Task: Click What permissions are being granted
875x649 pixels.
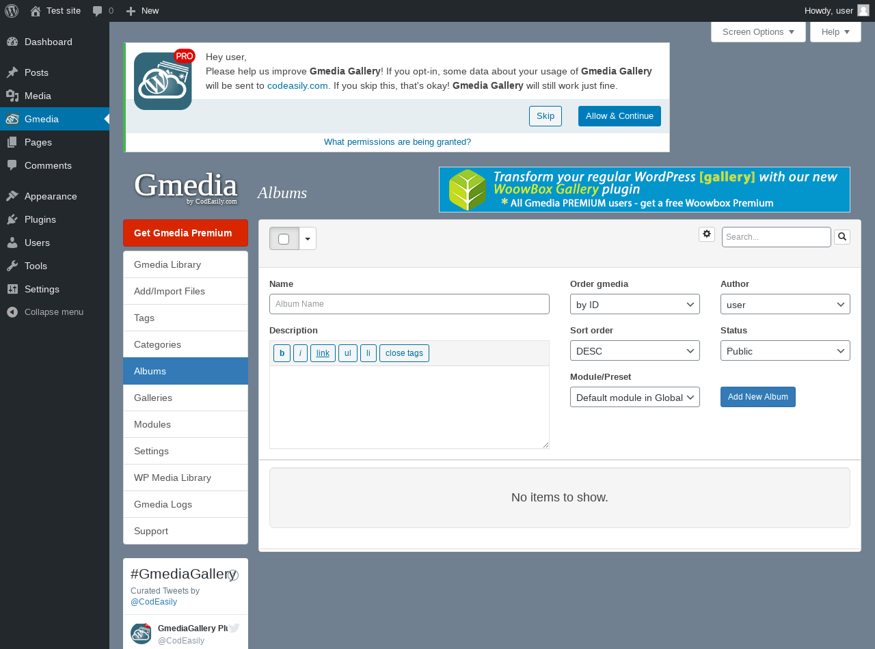Action: [x=397, y=142]
